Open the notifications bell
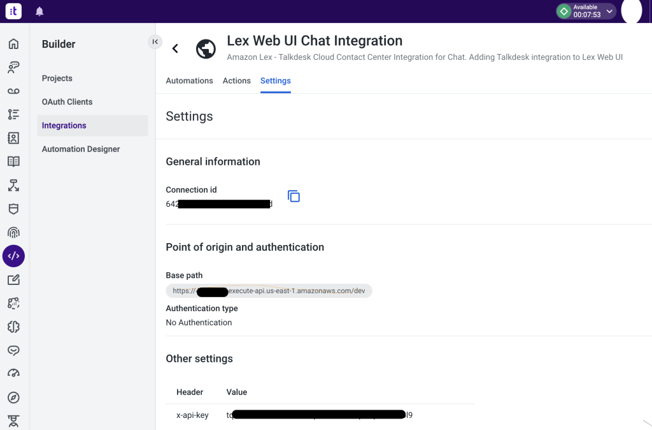Image resolution: width=652 pixels, height=430 pixels. click(x=39, y=11)
